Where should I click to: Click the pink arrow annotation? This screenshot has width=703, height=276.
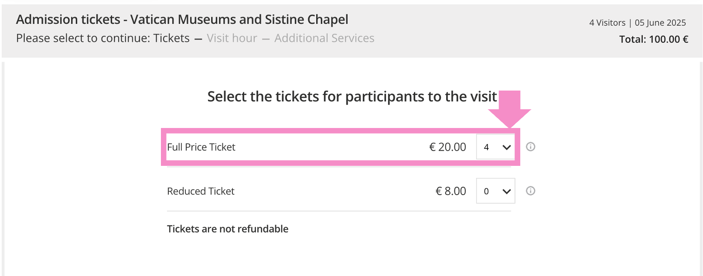509,108
